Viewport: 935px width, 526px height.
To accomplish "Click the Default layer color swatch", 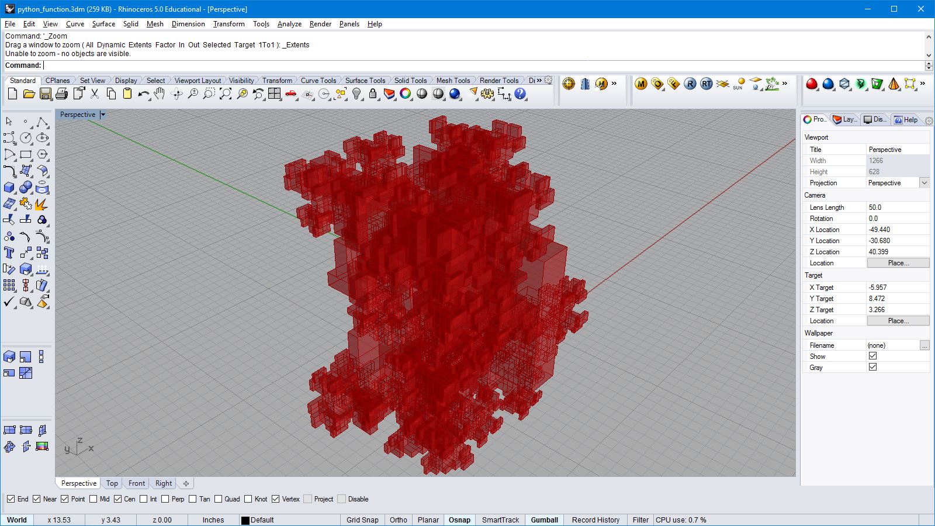I will tap(245, 520).
